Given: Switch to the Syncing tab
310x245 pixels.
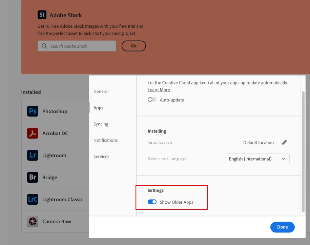Looking at the screenshot, I should coord(101,124).
